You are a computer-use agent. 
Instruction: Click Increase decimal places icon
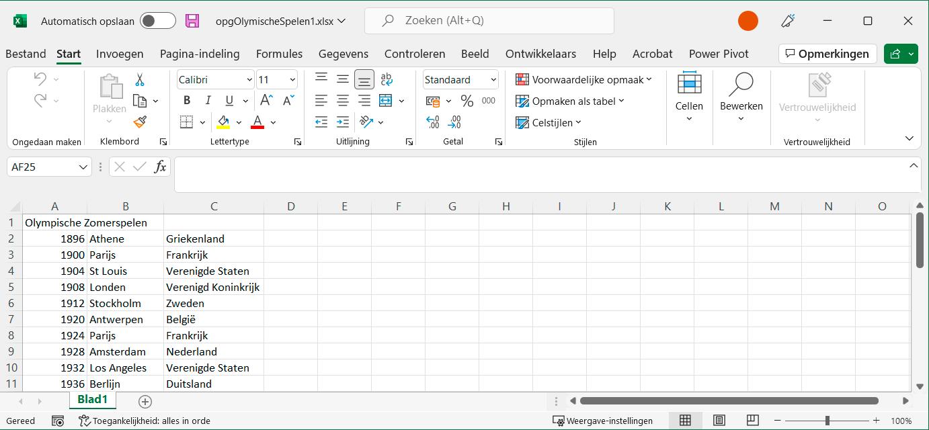[x=433, y=122]
